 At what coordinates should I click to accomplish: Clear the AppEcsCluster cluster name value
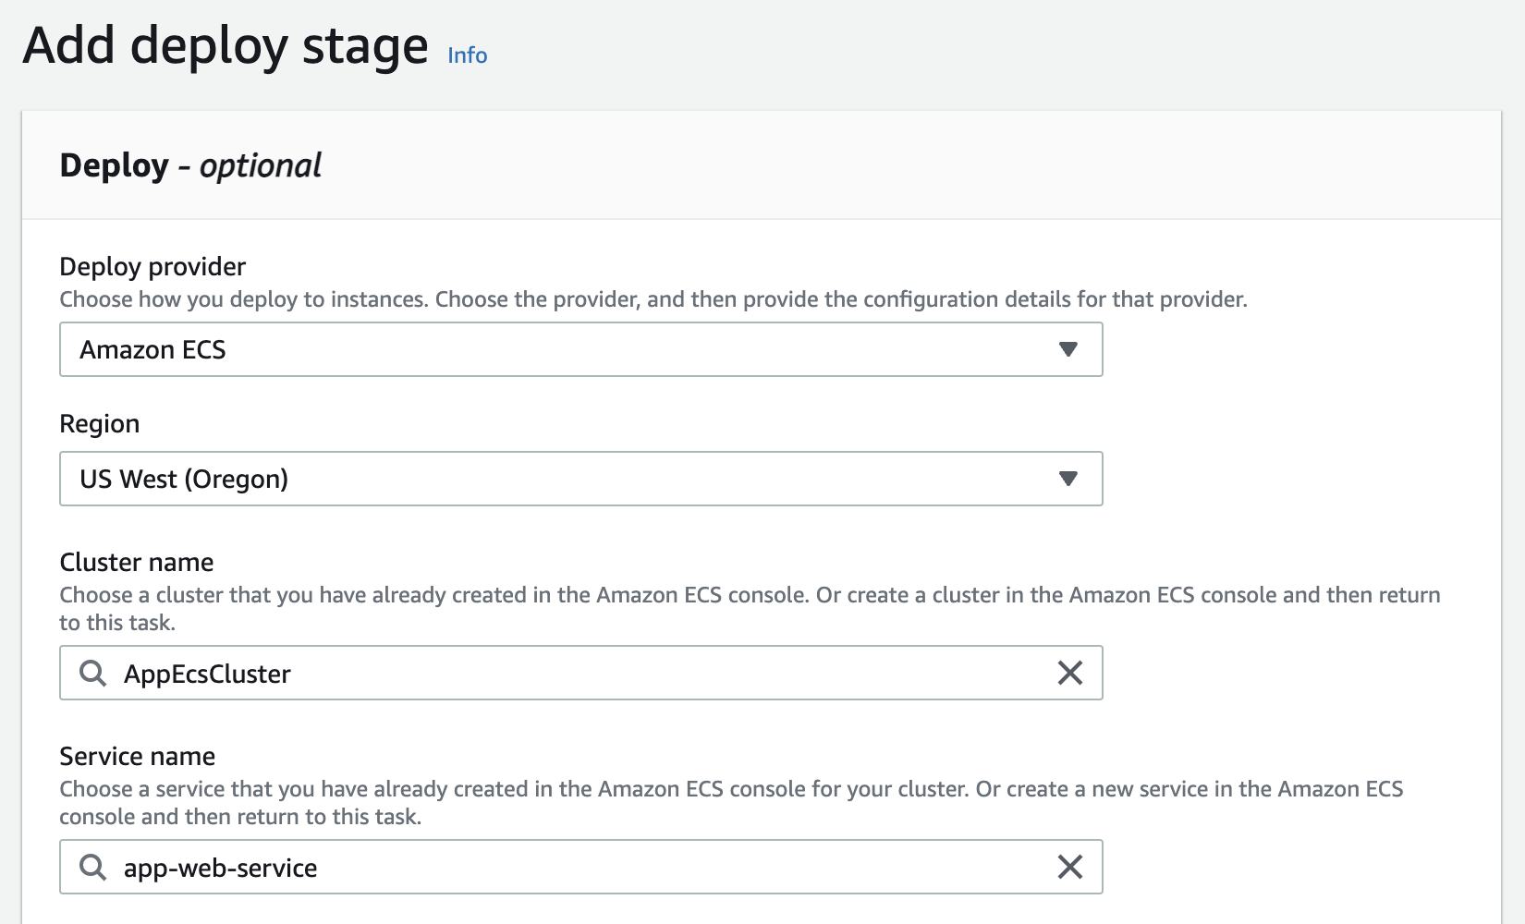coord(1069,673)
